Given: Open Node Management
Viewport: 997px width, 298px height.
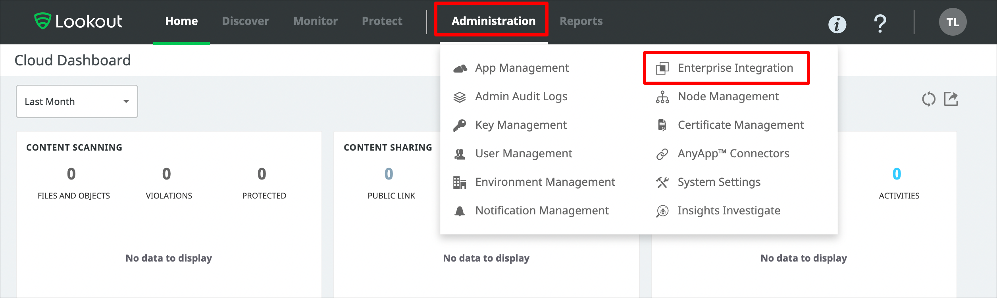Looking at the screenshot, I should coord(728,97).
